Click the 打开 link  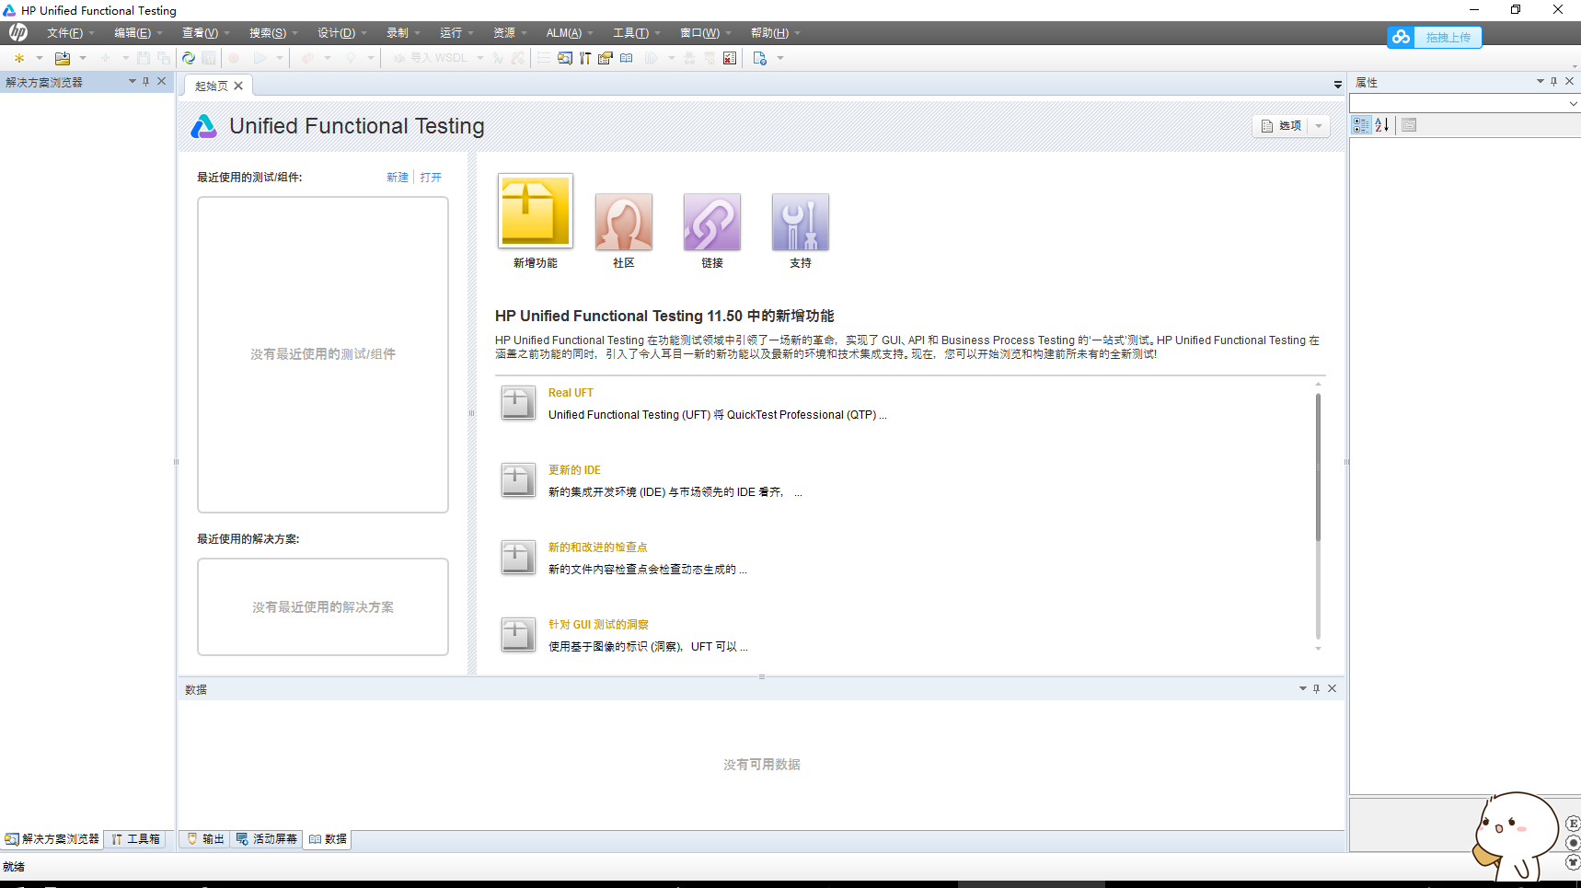[431, 178]
